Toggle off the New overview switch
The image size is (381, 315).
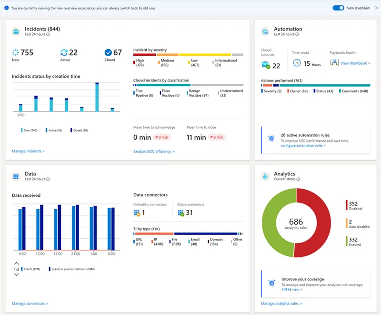point(339,8)
